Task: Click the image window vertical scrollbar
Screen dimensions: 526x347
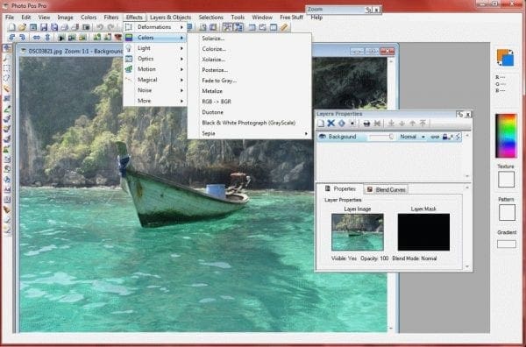Action: [x=391, y=195]
